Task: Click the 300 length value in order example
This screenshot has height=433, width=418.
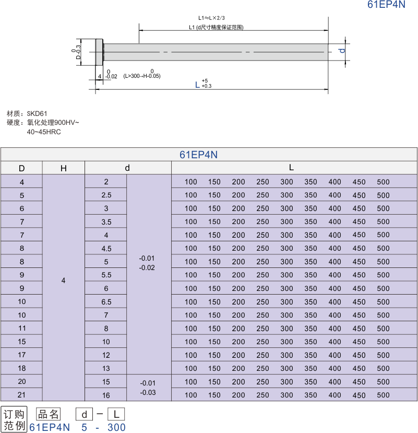Action: tap(116, 428)
